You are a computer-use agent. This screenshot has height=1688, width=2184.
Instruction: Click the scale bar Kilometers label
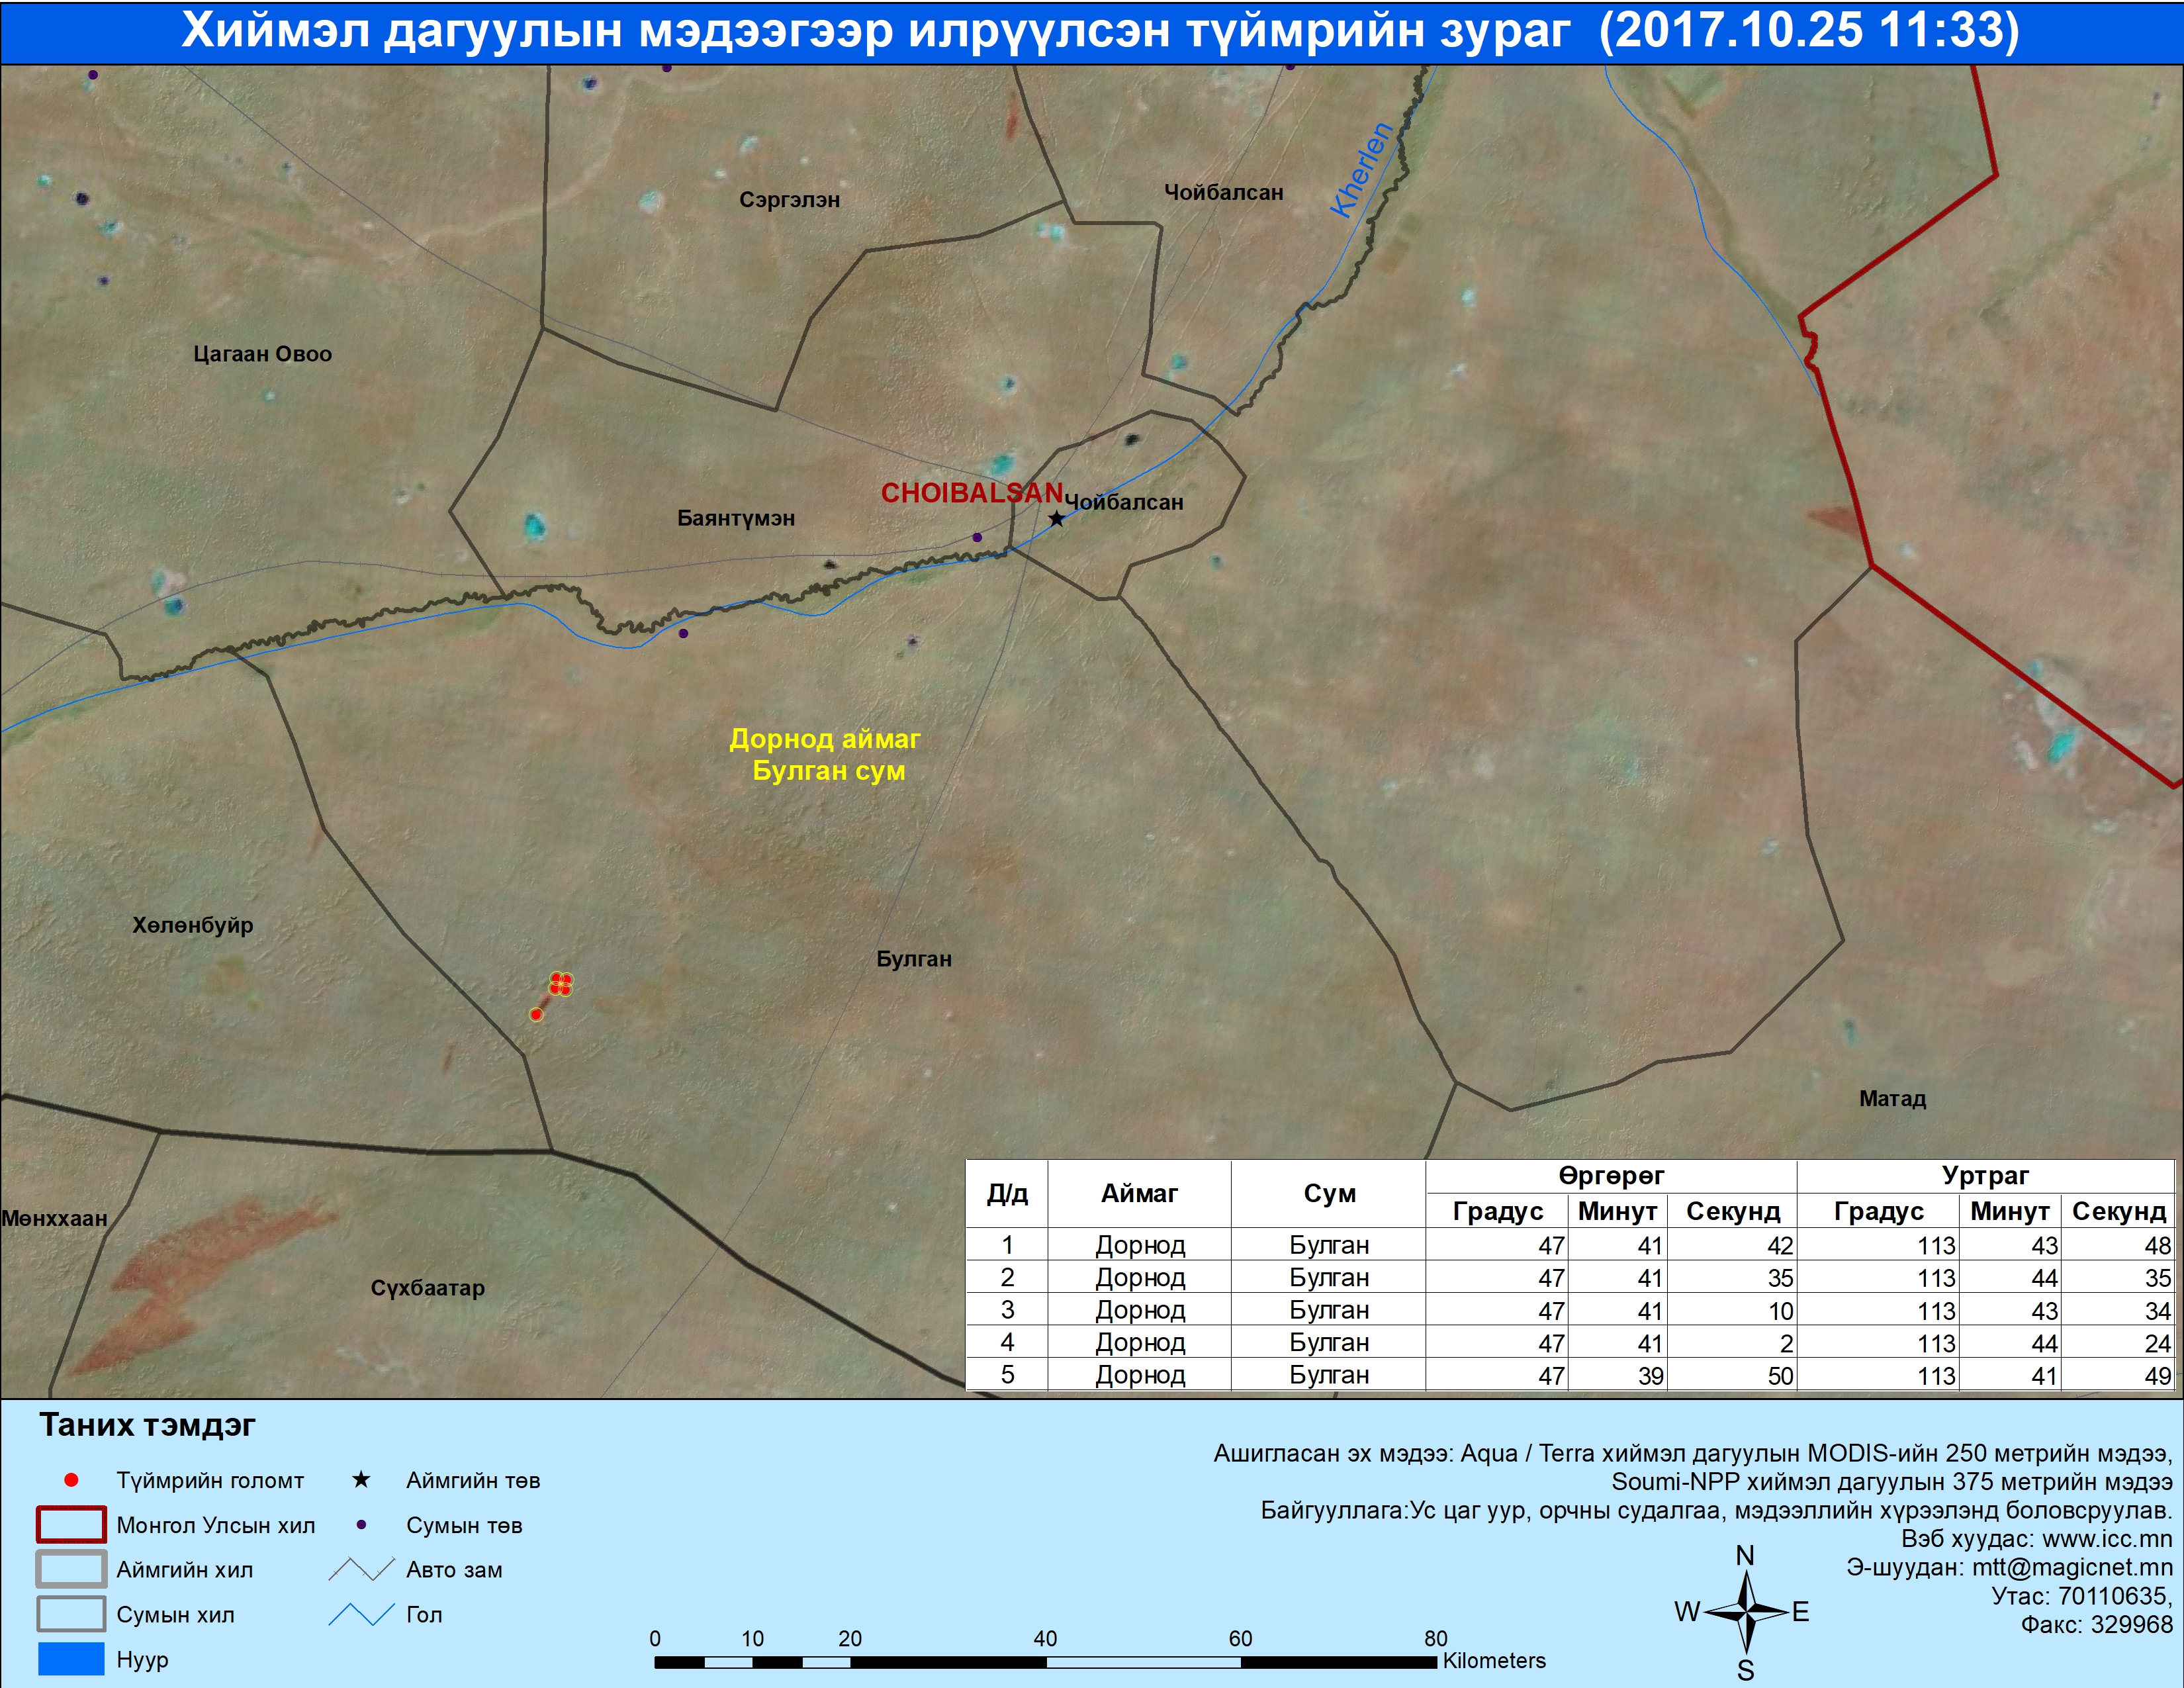pyautogui.click(x=1494, y=1660)
